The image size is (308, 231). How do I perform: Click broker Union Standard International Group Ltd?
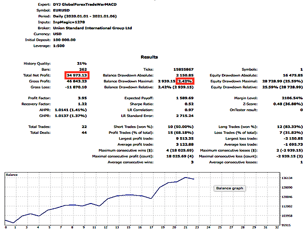coord(92,28)
